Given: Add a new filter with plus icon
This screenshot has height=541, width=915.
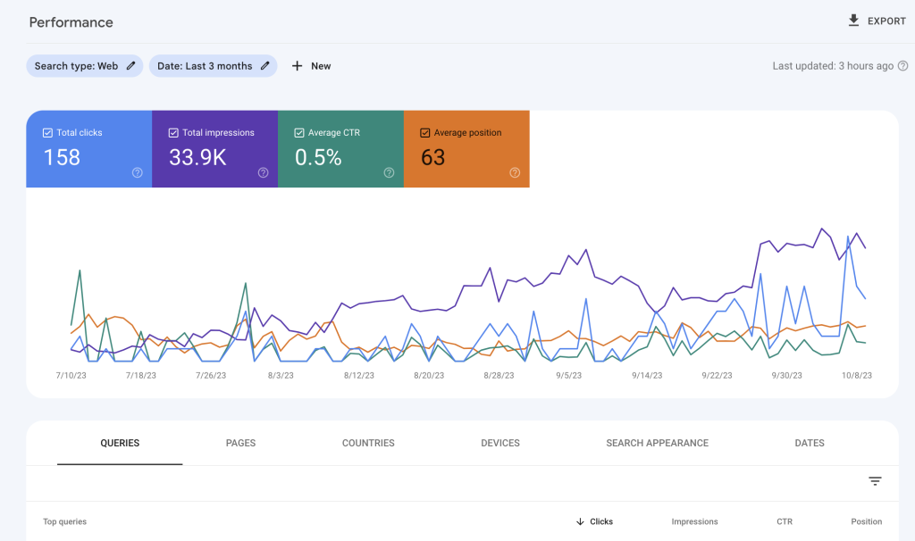Looking at the screenshot, I should pyautogui.click(x=297, y=66).
